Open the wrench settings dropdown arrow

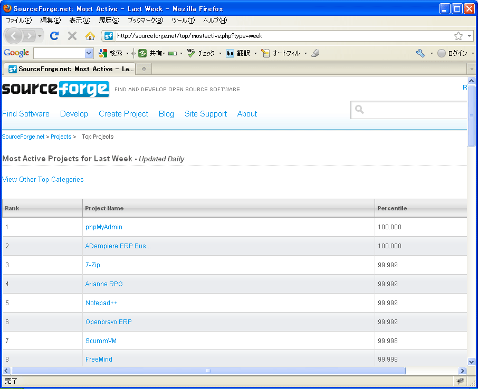point(432,53)
